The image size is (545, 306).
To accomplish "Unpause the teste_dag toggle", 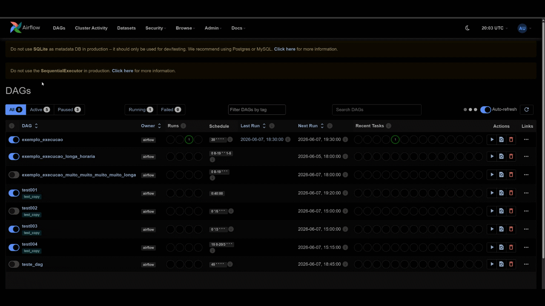I will 14,264.
